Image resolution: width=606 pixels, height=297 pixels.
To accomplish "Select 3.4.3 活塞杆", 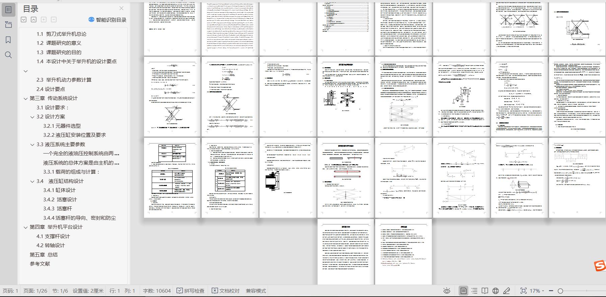I will (x=58, y=208).
